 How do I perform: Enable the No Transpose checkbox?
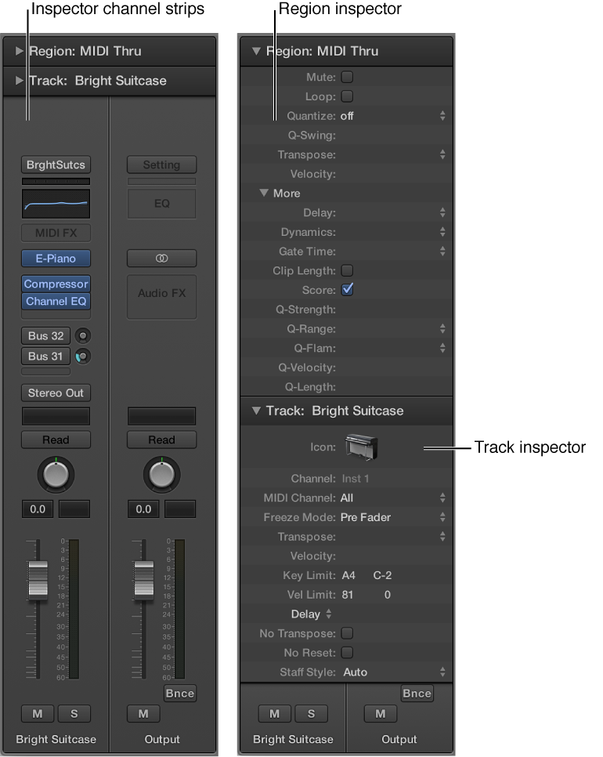coord(347,633)
